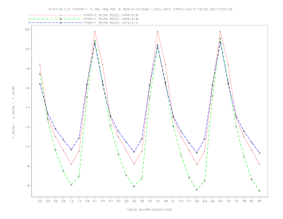
Task: Click x-axis tick label 39
Action: pyautogui.click(x=142, y=201)
